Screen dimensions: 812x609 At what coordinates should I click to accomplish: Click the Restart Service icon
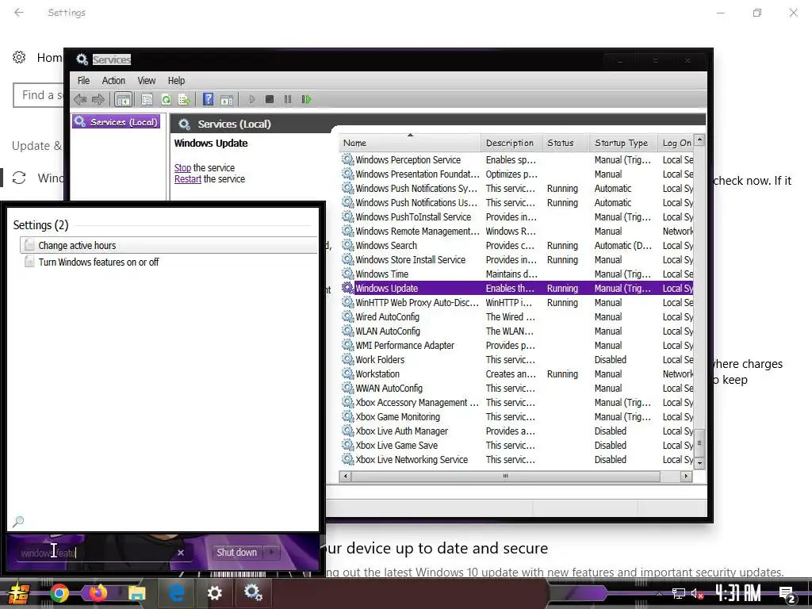click(x=306, y=99)
